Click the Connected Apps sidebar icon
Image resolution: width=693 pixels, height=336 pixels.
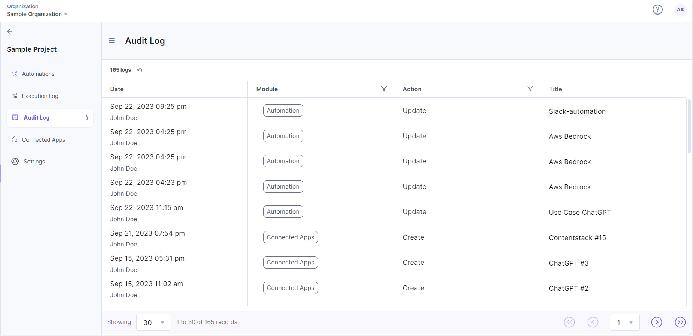click(x=15, y=140)
